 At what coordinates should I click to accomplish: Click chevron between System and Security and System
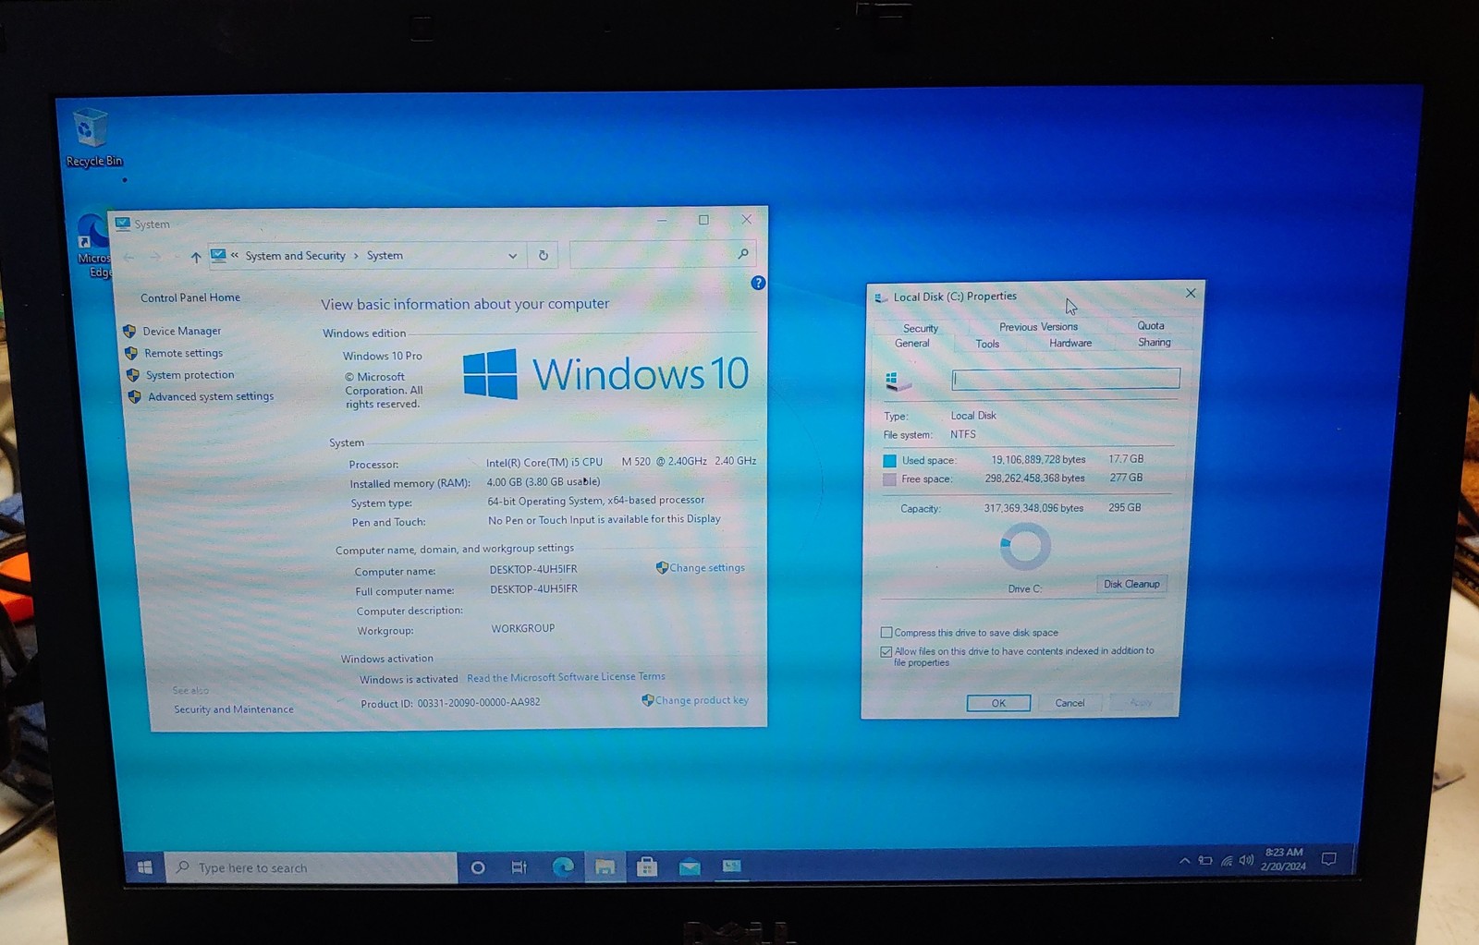click(x=356, y=256)
